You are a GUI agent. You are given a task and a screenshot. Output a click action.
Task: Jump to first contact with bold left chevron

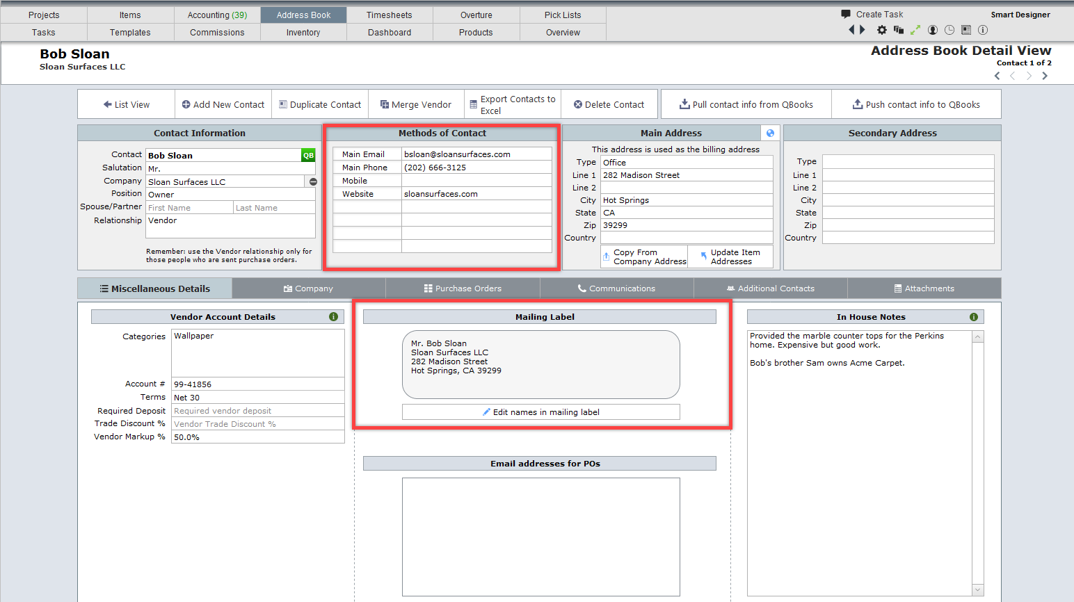tap(997, 76)
